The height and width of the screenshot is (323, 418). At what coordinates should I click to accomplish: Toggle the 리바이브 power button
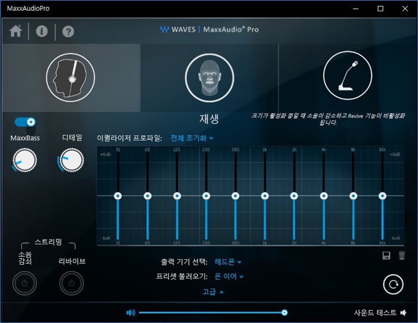72,283
